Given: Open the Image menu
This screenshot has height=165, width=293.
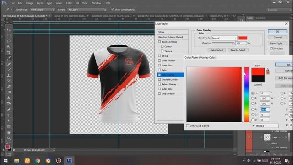Looking at the screenshot, I should [29, 3].
